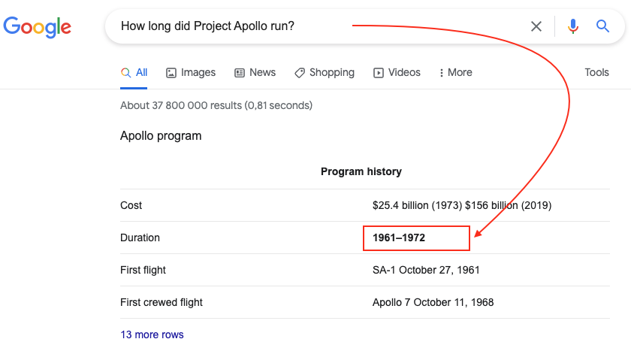
Task: Open the More results dropdown
Action: point(456,73)
